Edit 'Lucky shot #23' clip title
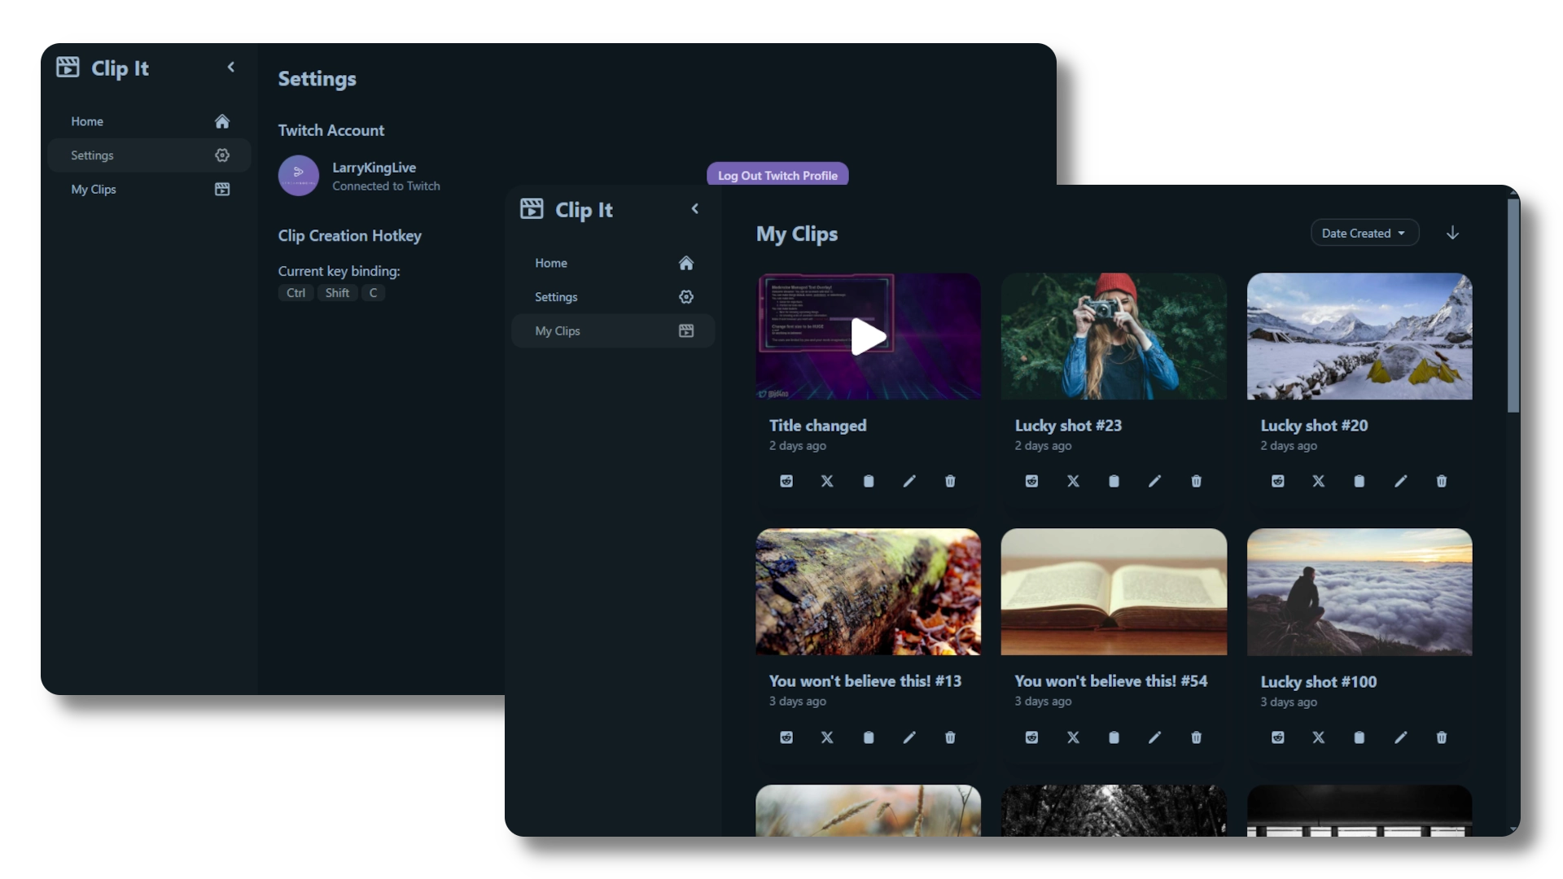The width and height of the screenshot is (1563, 879). pyautogui.click(x=1154, y=481)
